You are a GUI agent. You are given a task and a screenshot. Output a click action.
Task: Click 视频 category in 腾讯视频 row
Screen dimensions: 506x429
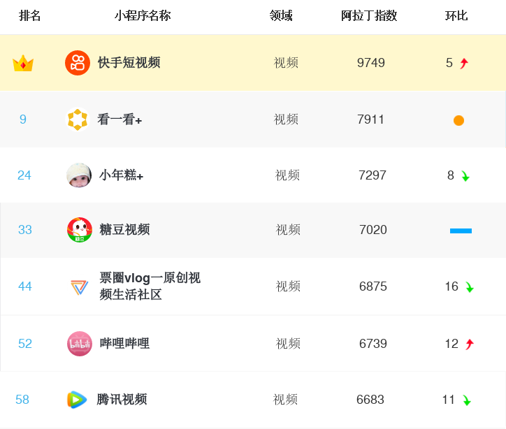click(x=285, y=400)
